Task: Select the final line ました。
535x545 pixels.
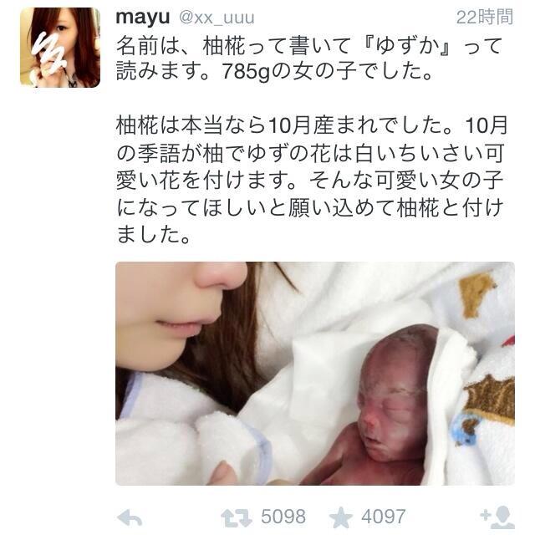Action: click(153, 235)
